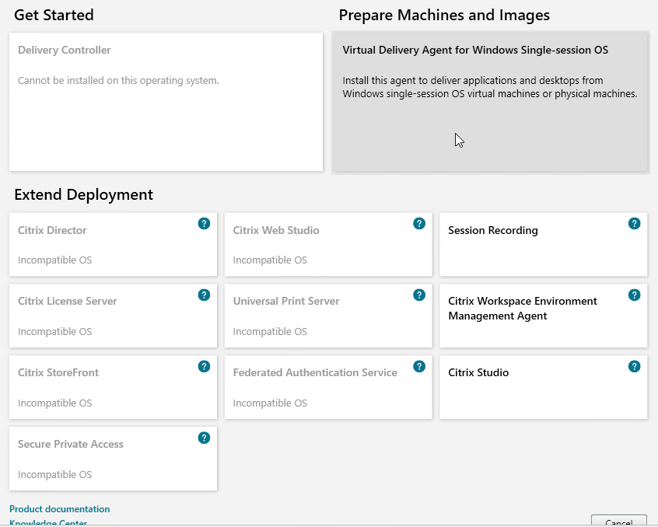Click Session Recording help icon
The height and width of the screenshot is (527, 658).
(634, 224)
